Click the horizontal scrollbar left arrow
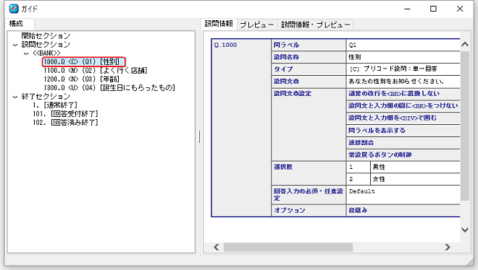 [217, 247]
